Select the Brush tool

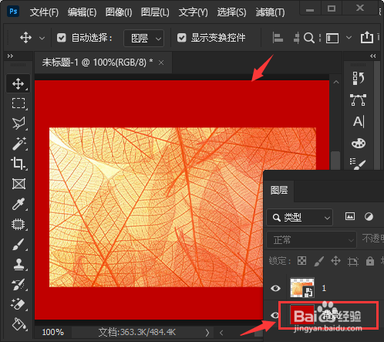[x=19, y=244]
